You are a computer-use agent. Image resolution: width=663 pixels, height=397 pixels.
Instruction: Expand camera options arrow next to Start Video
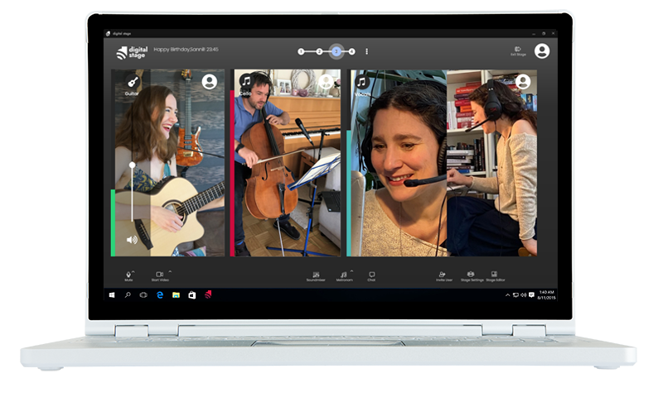(170, 271)
